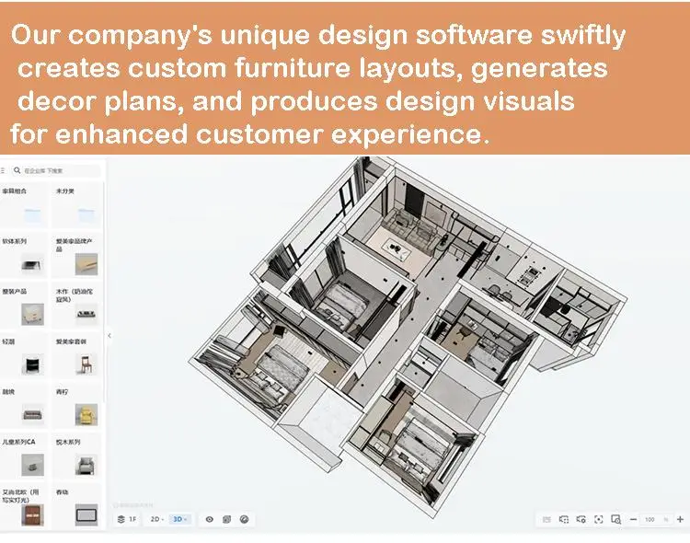Toggle the eye visibility icon in bottom toolbar
The width and height of the screenshot is (690, 543).
(210, 519)
